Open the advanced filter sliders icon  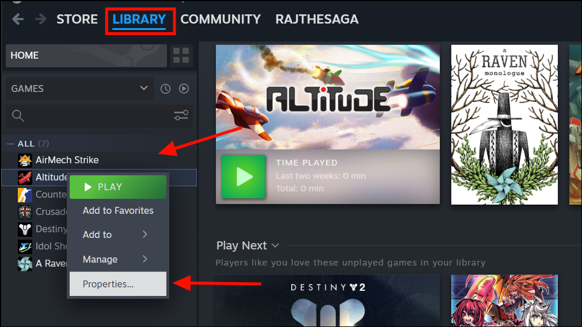[x=181, y=116]
